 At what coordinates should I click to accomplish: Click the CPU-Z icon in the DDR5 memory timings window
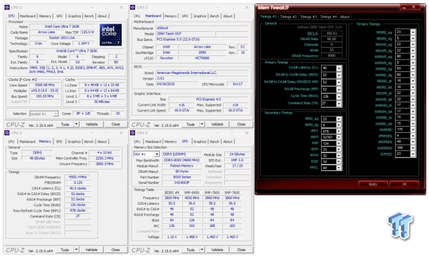click(x=7, y=133)
